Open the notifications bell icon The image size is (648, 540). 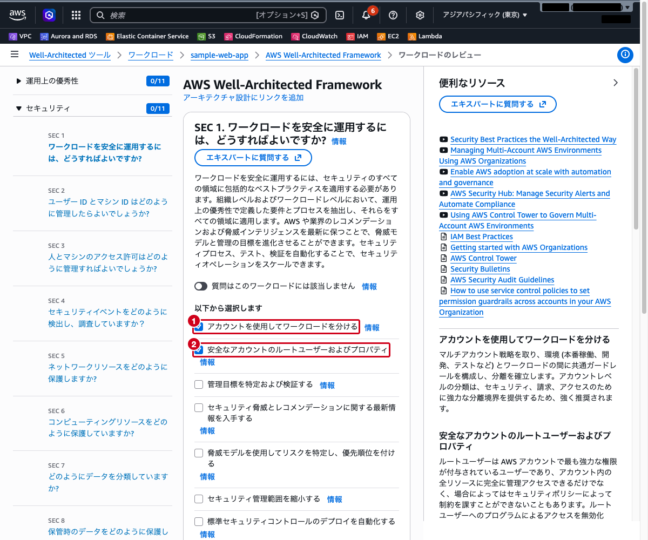point(366,15)
